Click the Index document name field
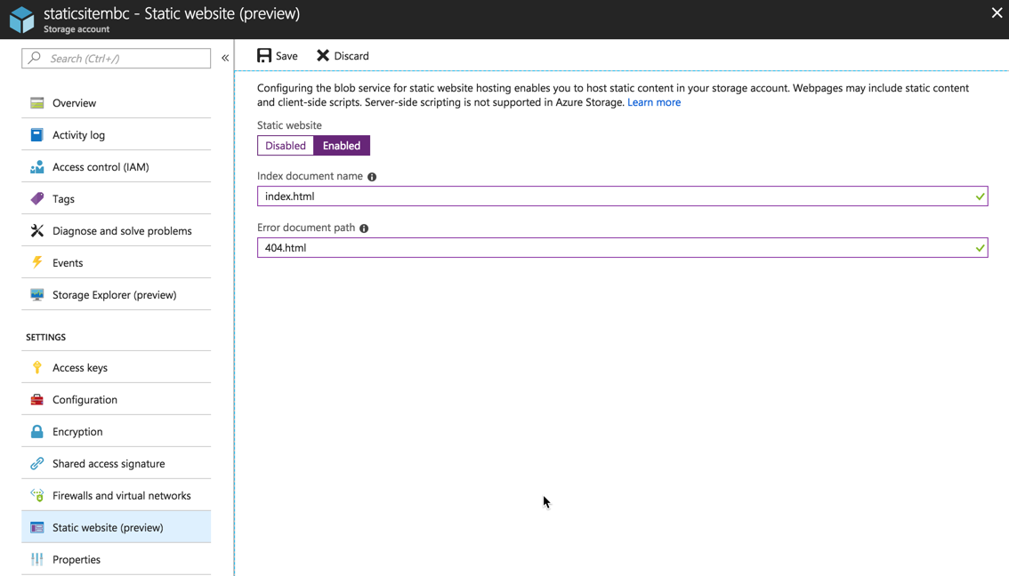 coord(614,196)
